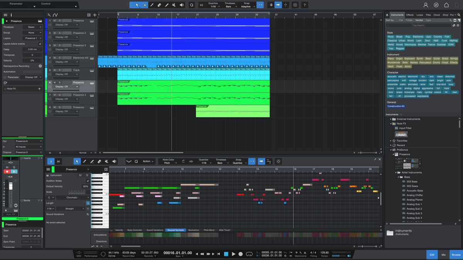The height and width of the screenshot is (260, 463).
Task: Click the Edit button at the bottom right
Action: (432, 255)
